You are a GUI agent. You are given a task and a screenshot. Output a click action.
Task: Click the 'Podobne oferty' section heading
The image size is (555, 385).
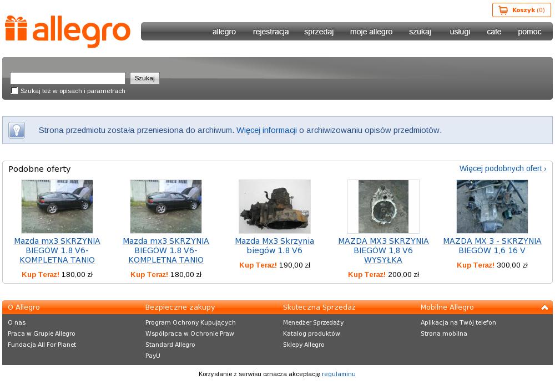coord(39,169)
